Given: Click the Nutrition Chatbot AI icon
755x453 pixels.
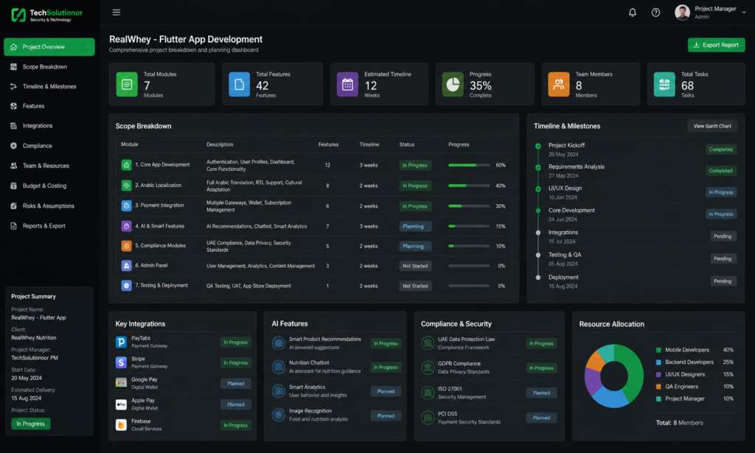Looking at the screenshot, I should 278,367.
